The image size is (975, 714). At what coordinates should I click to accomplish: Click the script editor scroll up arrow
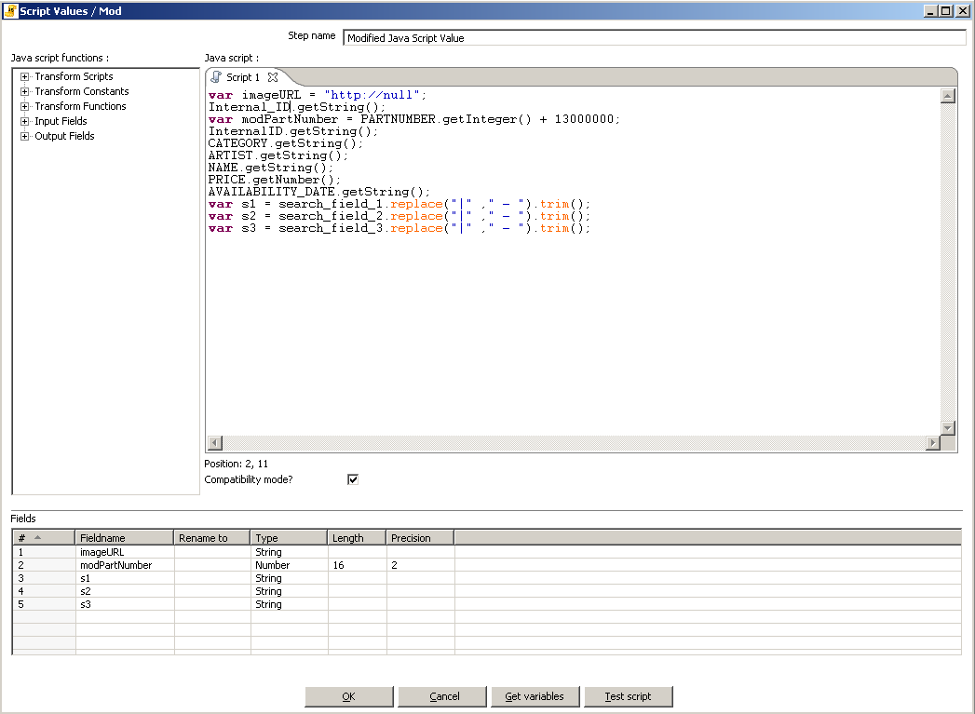(x=948, y=95)
